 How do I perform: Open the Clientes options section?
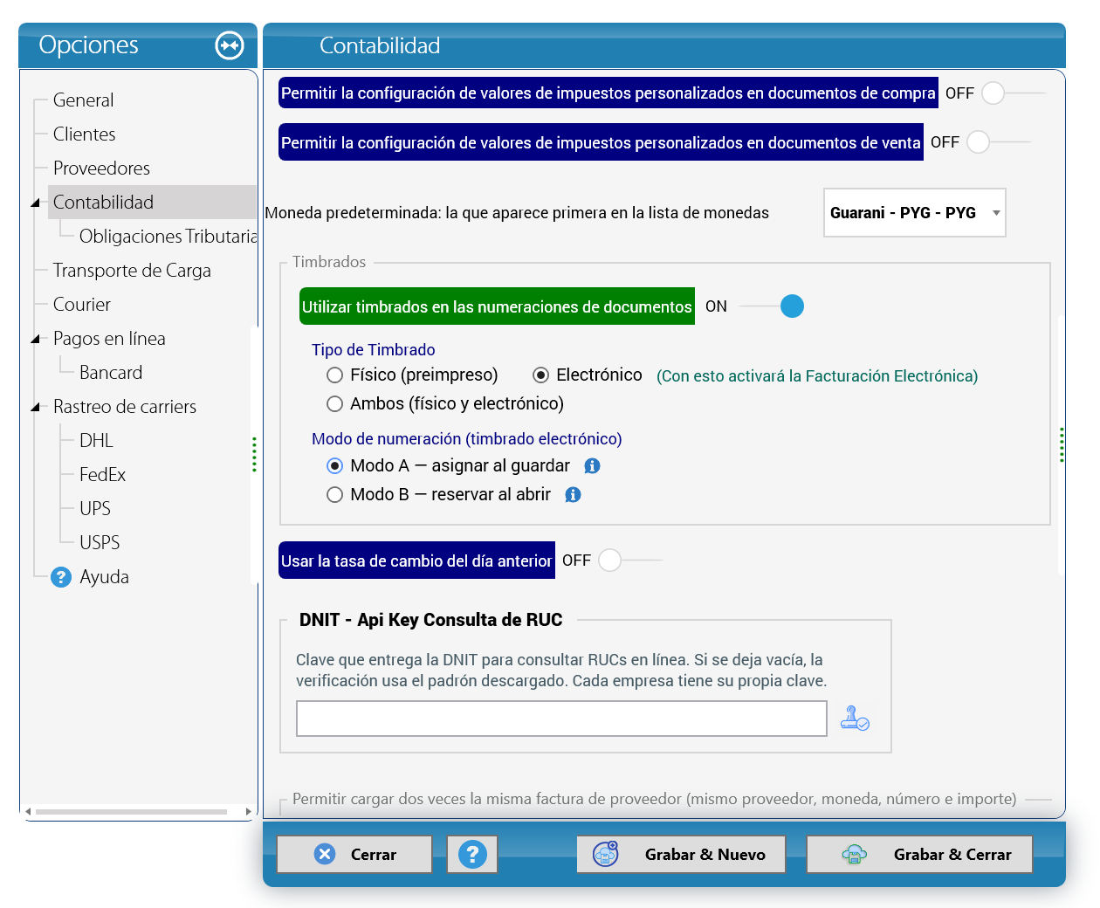[84, 134]
